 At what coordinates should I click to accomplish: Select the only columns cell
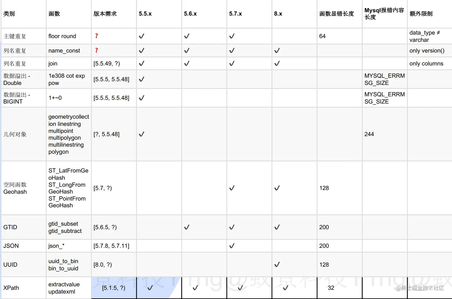430,63
